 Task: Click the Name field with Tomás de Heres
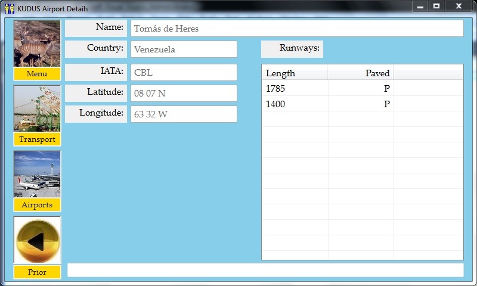[297, 29]
